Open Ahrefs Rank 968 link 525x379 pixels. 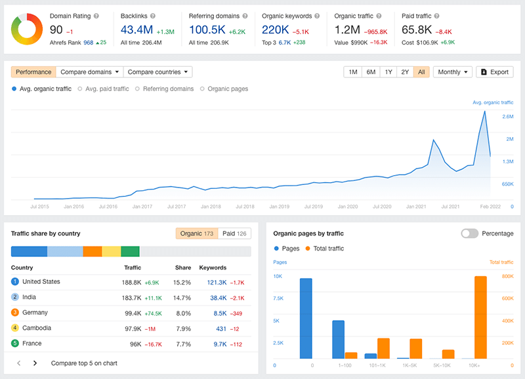(89, 43)
